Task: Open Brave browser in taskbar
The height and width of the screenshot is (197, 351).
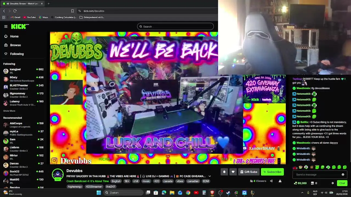Action: pos(212,193)
